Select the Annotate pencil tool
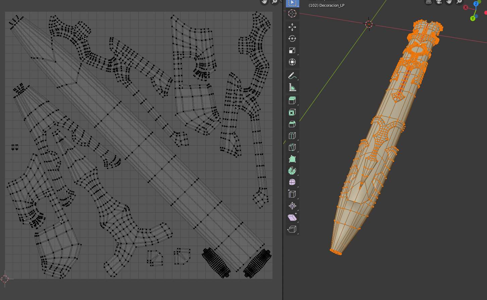 point(292,76)
